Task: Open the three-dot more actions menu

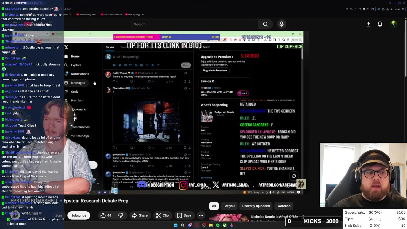Action: (x=201, y=215)
